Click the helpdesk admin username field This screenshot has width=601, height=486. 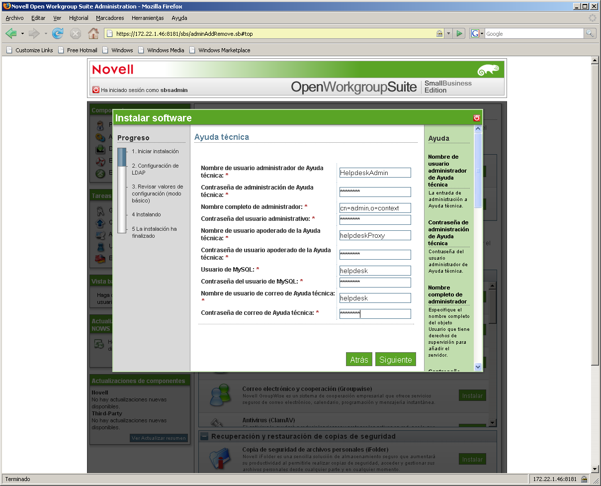375,173
